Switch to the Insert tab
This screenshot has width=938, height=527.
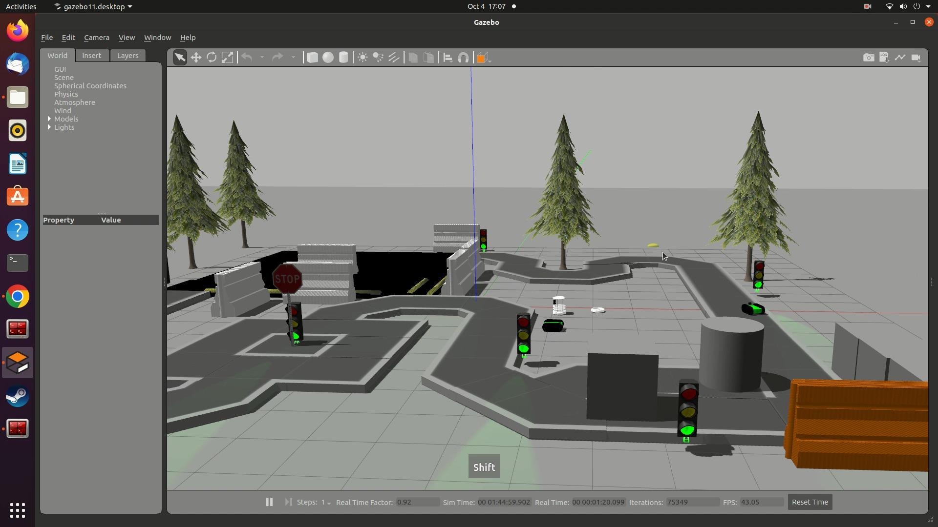tap(91, 56)
